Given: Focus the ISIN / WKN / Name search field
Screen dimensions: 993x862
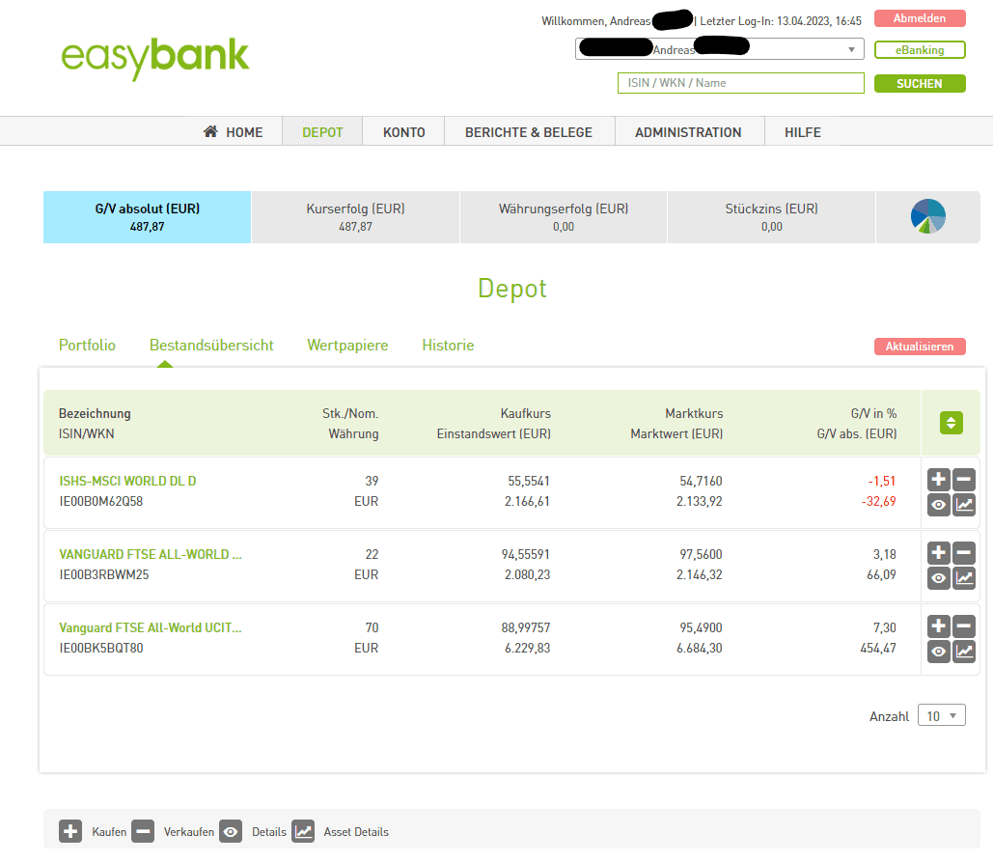Looking at the screenshot, I should pyautogui.click(x=740, y=83).
